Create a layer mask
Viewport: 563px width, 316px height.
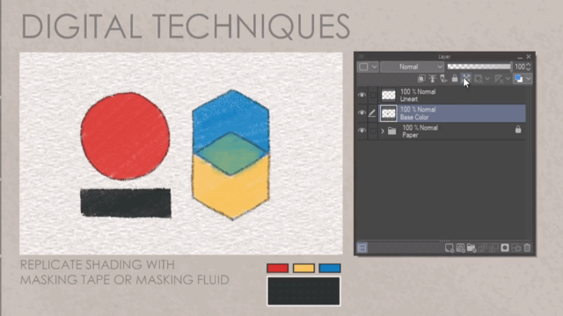pyautogui.click(x=505, y=248)
